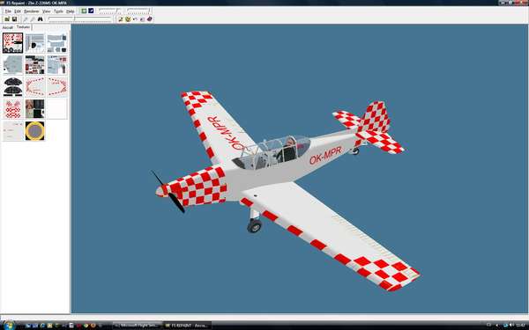Click the yellow radiation-style toolbar icon

[128, 19]
